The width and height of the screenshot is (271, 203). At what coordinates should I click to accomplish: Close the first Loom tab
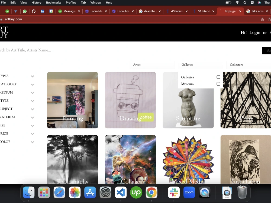coord(106,11)
